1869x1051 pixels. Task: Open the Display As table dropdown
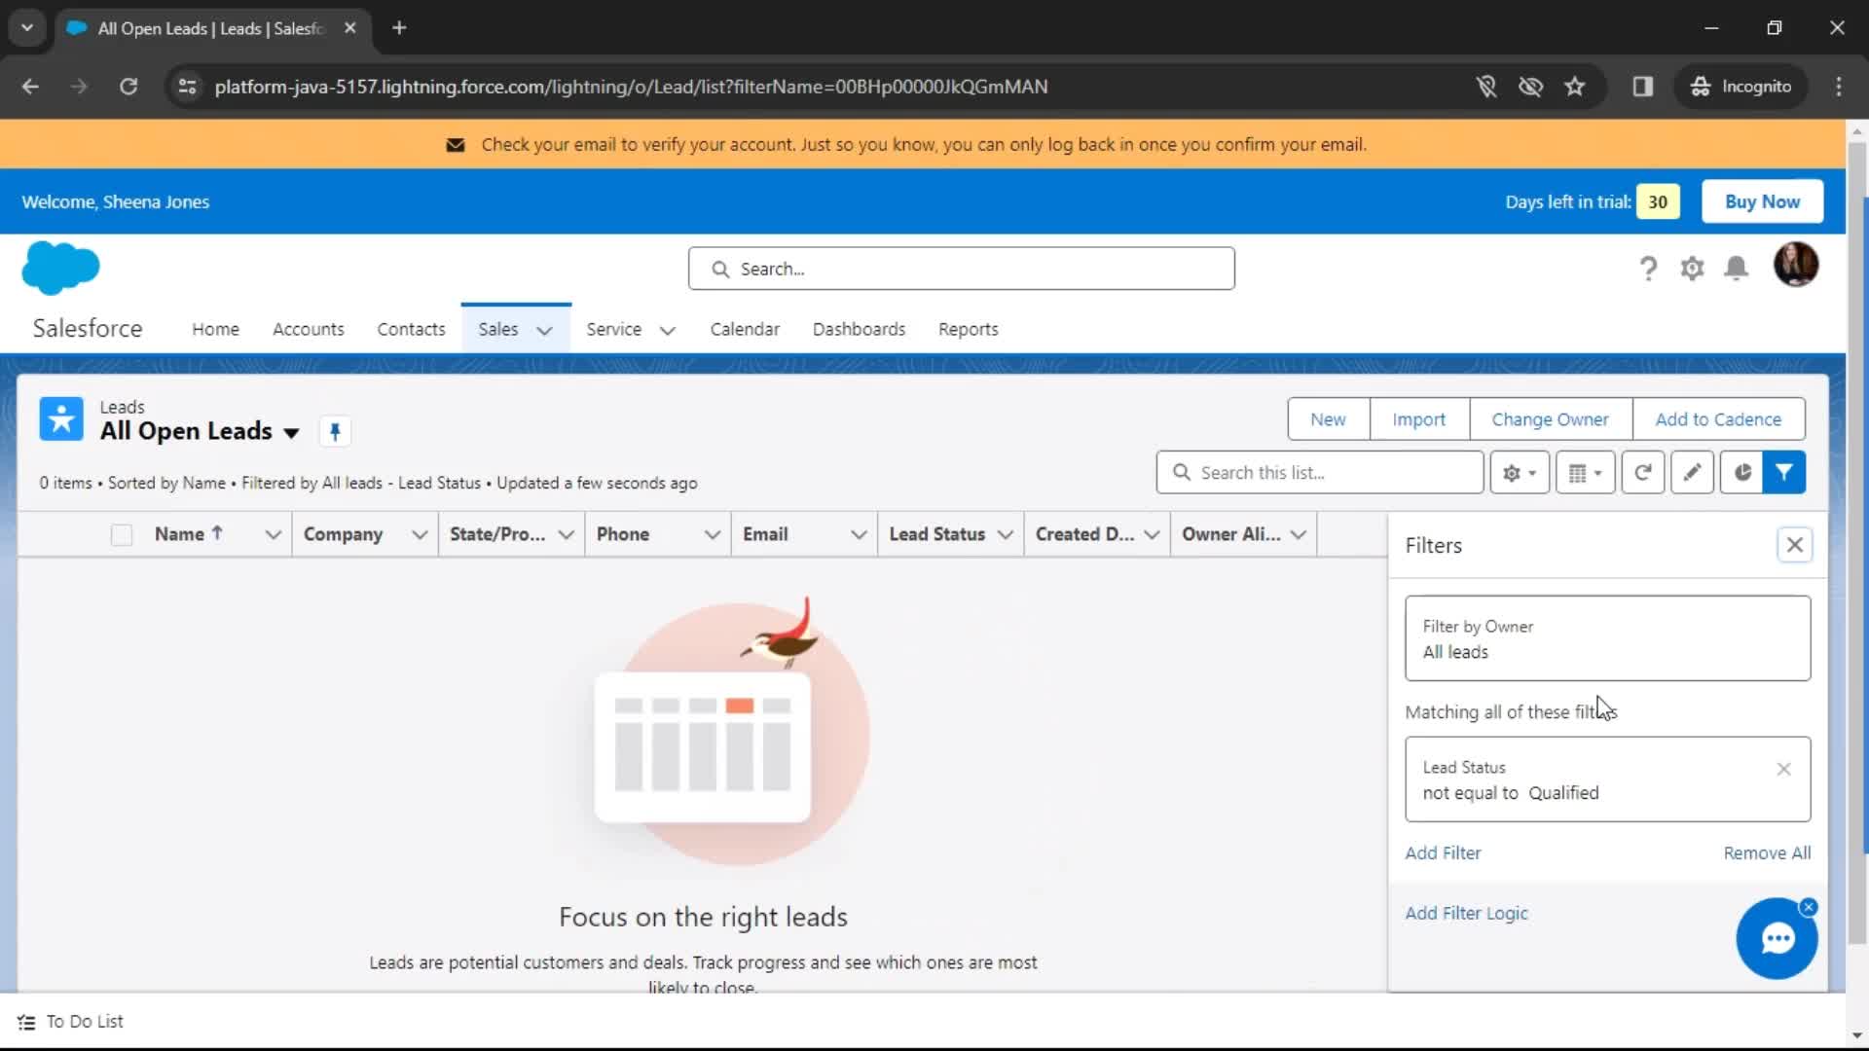point(1585,473)
